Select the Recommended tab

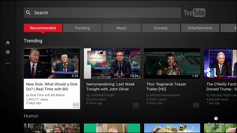(43, 28)
